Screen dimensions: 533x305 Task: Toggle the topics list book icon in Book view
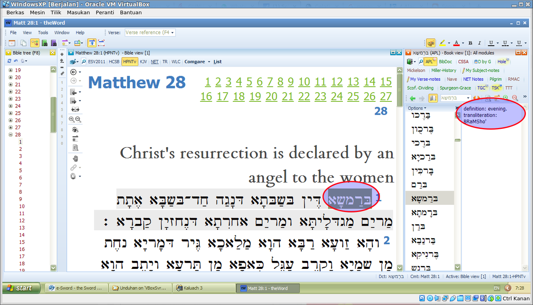[433, 98]
